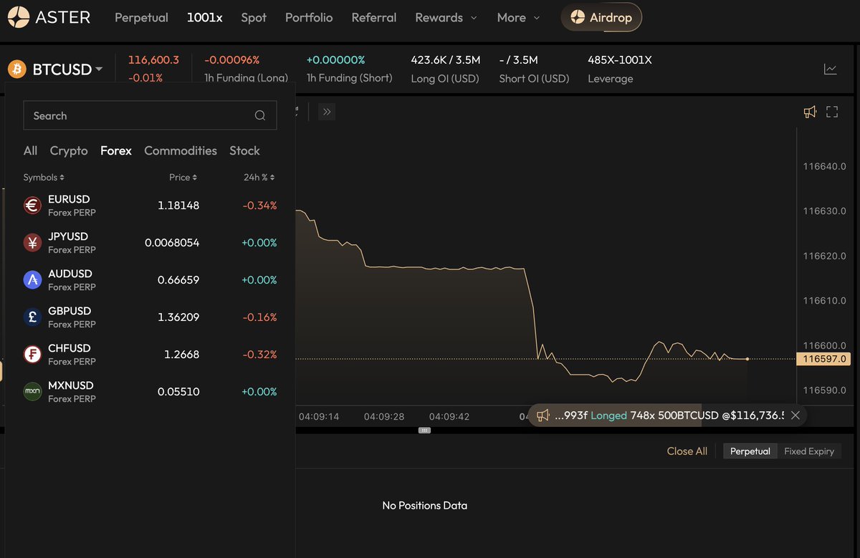Image resolution: width=860 pixels, height=558 pixels.
Task: Switch to the Commodities tab
Action: point(180,150)
